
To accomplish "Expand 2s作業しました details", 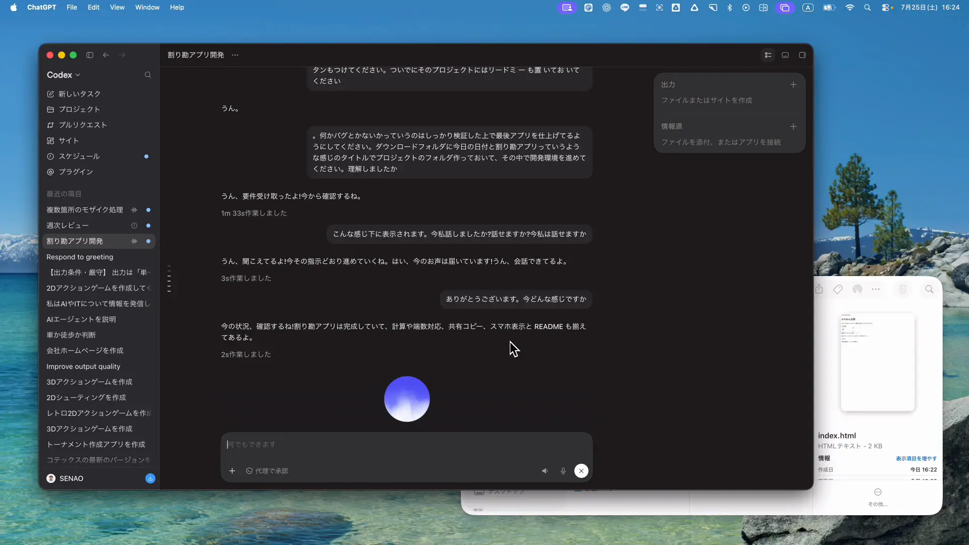I will click(x=246, y=355).
